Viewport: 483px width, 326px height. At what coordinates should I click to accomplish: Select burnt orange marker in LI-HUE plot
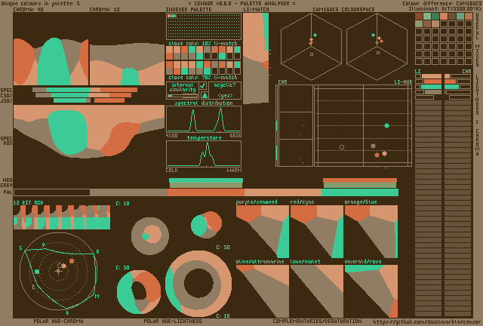pos(377,155)
